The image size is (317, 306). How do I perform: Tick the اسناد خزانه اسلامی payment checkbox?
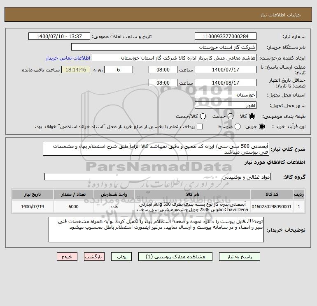pyautogui.click(x=200, y=127)
